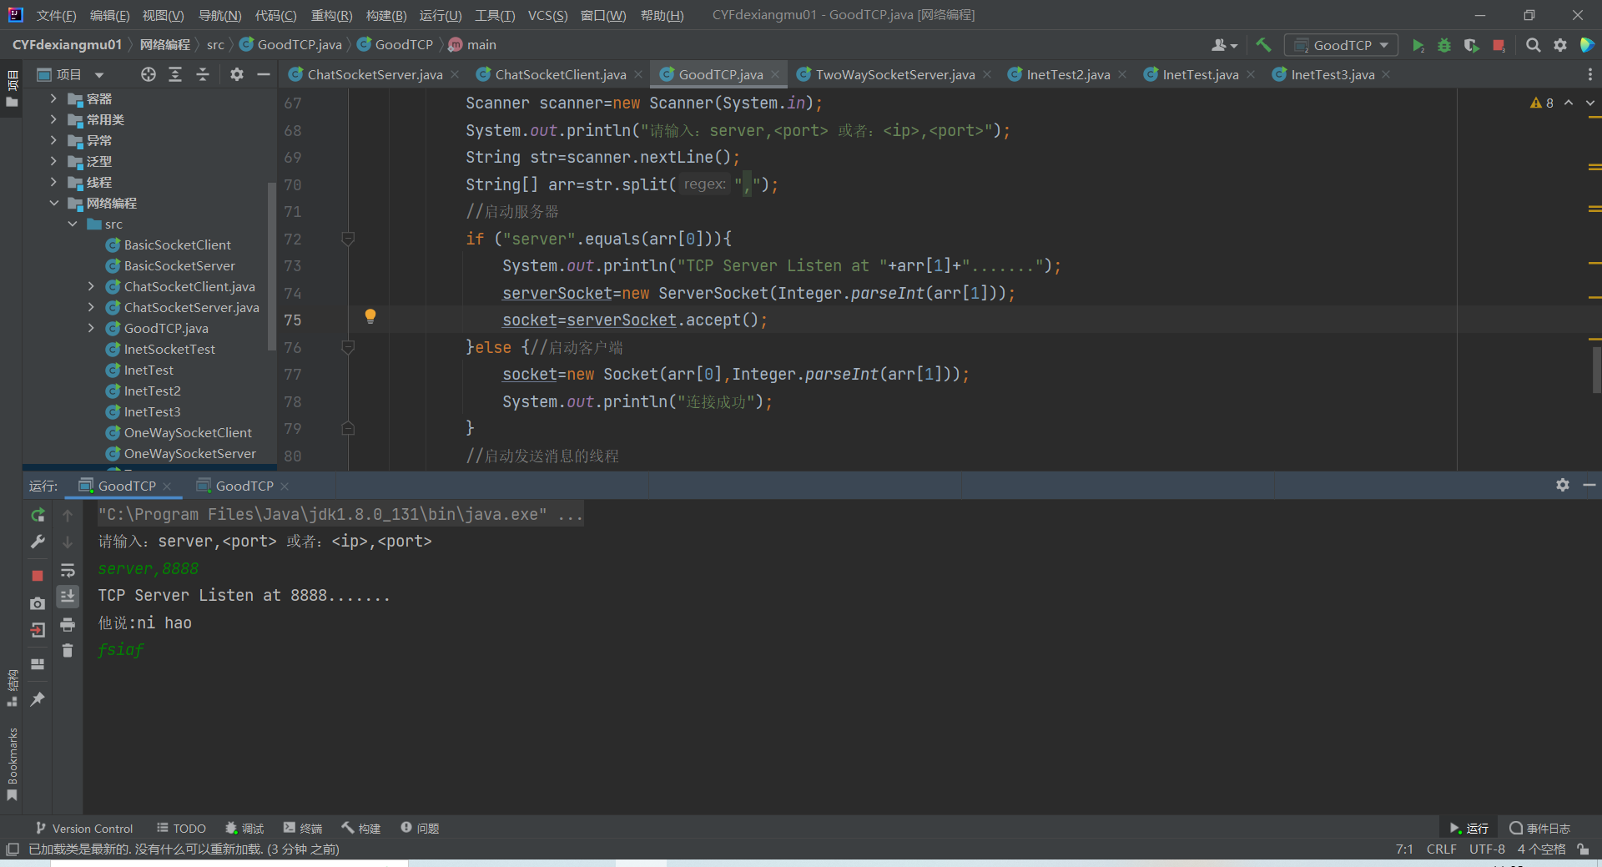
Task: Click the warnings indicator showing 8
Action: click(x=1542, y=103)
